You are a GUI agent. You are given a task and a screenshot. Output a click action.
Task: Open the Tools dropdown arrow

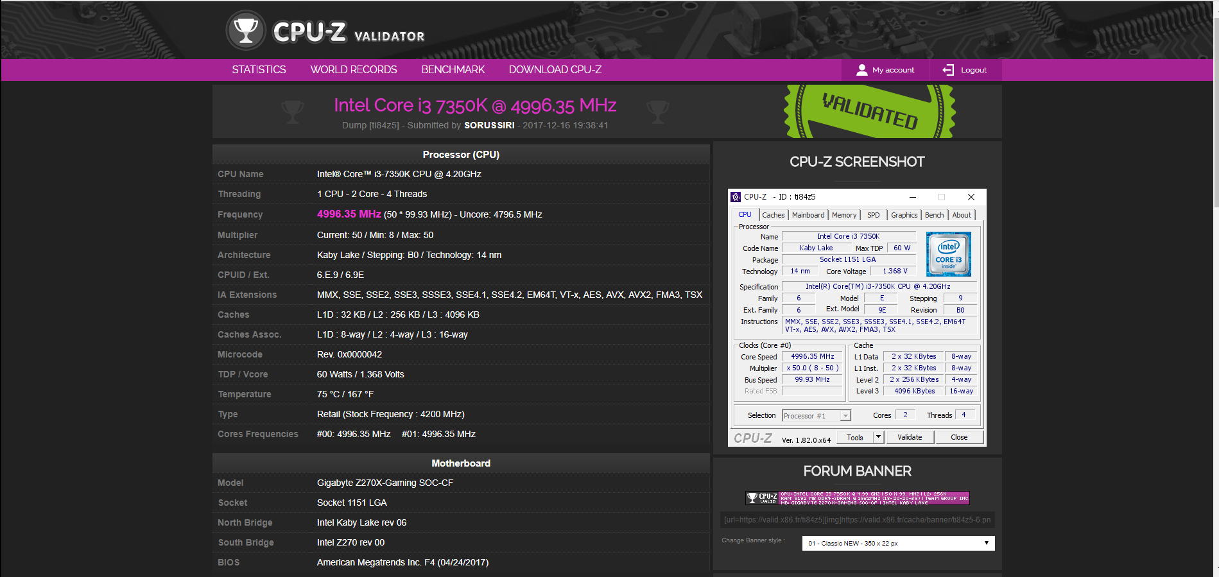(879, 437)
